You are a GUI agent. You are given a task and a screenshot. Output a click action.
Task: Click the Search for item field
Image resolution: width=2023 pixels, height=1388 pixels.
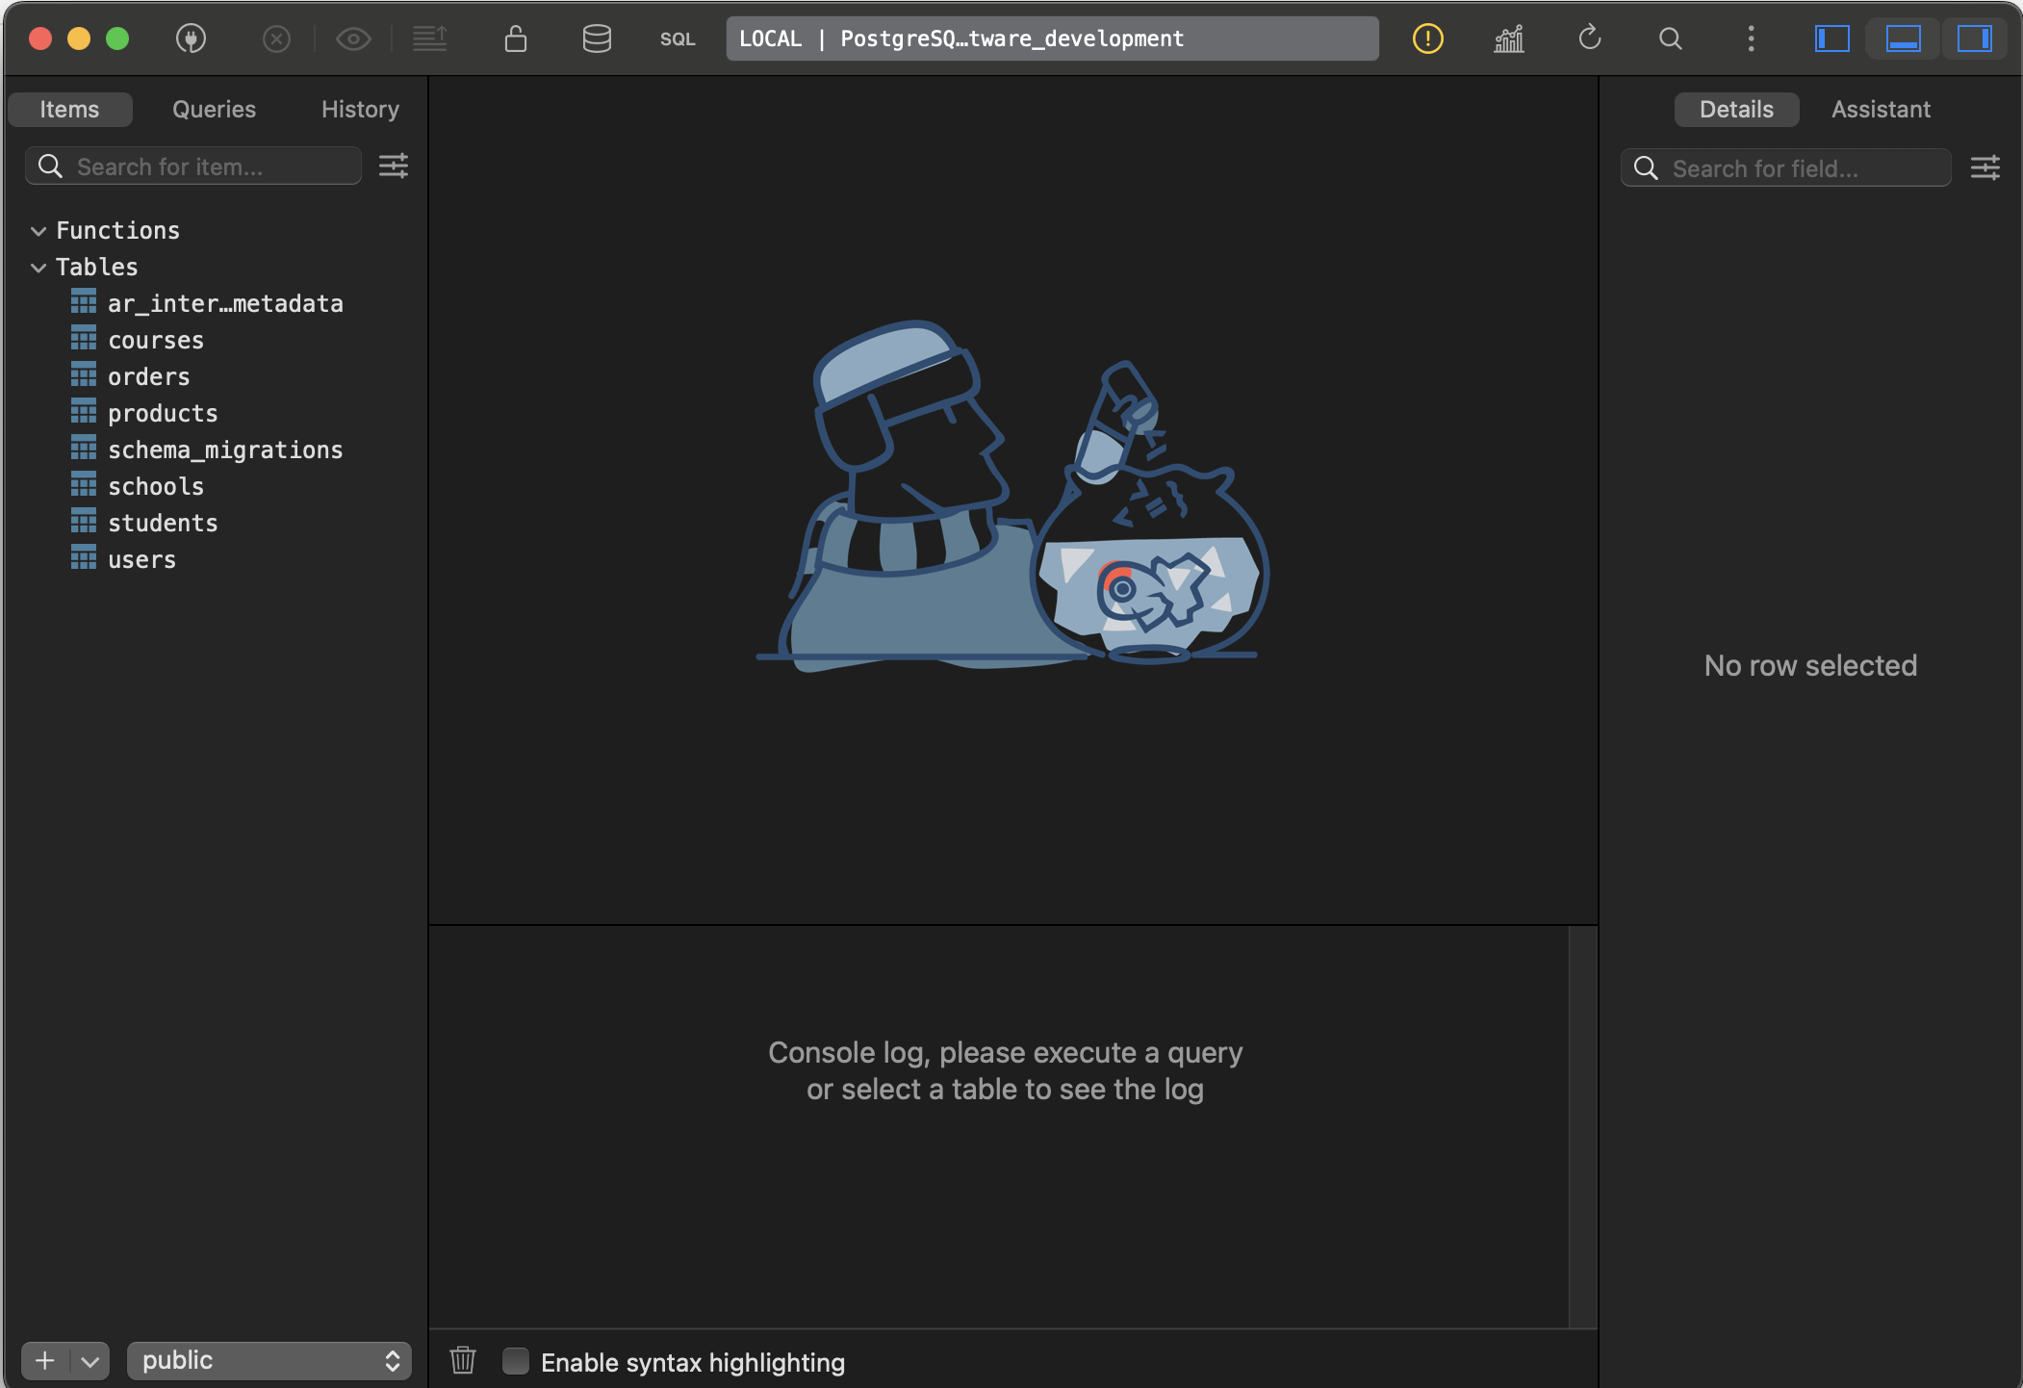click(x=212, y=167)
